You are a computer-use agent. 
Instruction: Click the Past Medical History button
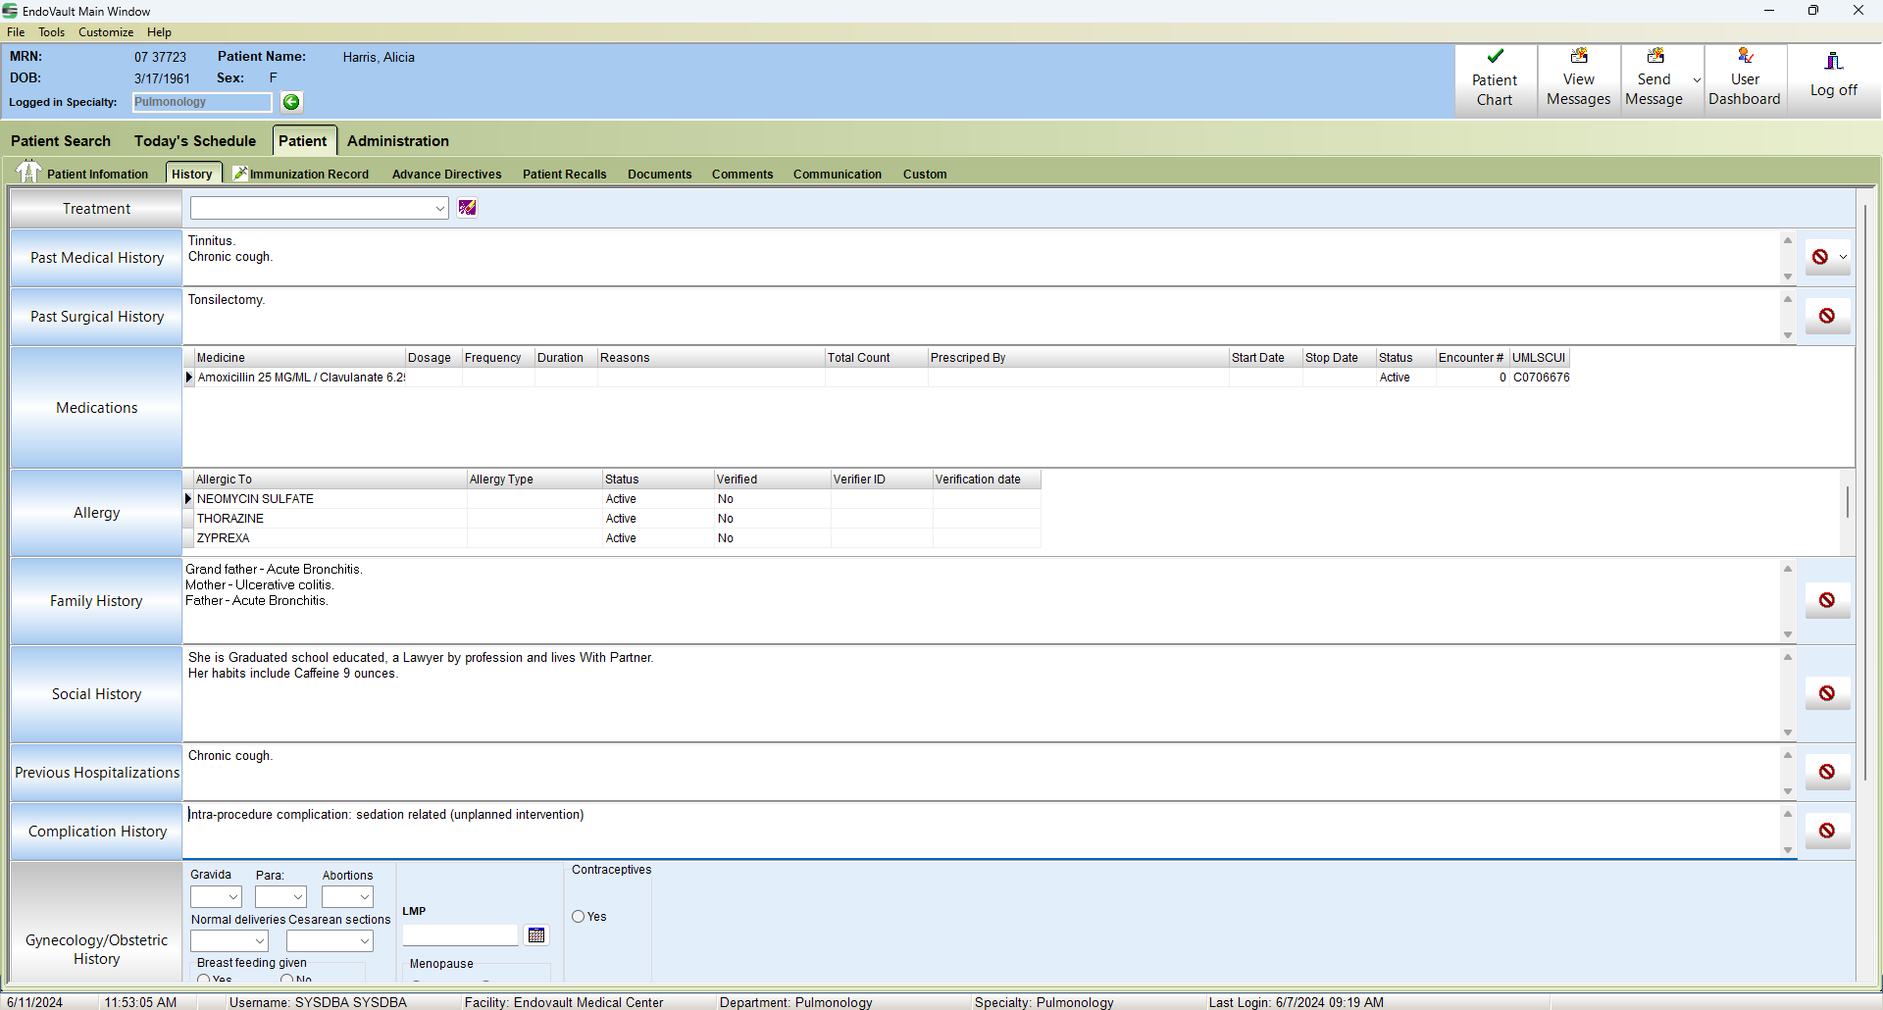[x=96, y=258]
